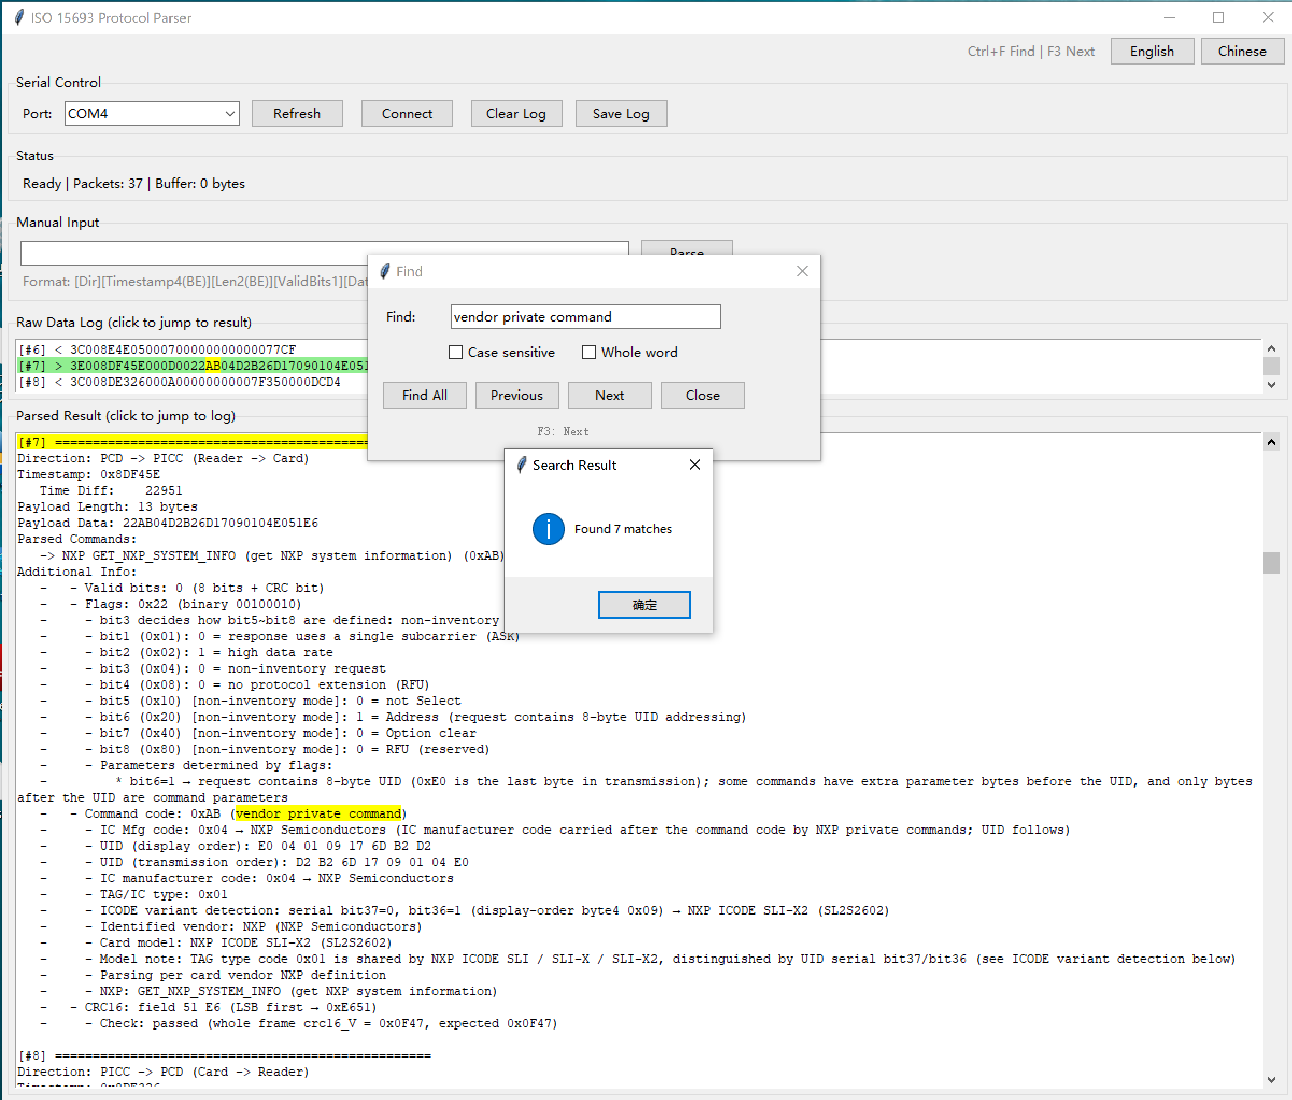Click the Clear Log button

[x=516, y=113]
